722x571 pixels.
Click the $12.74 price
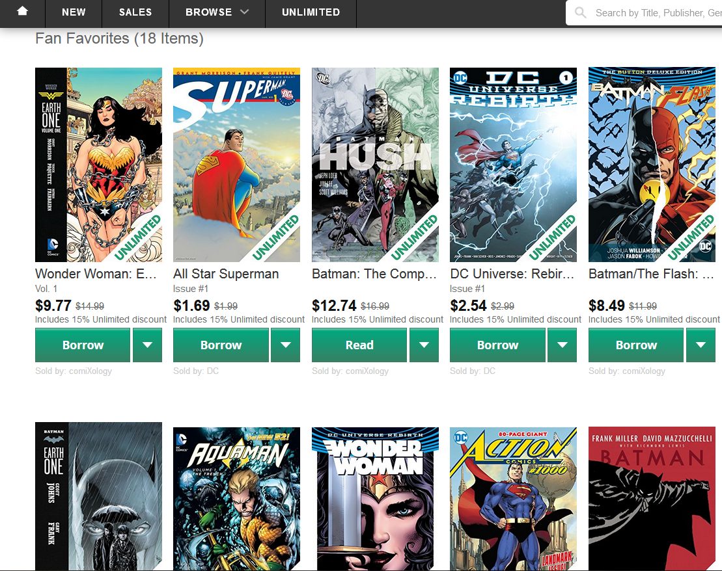click(x=334, y=306)
